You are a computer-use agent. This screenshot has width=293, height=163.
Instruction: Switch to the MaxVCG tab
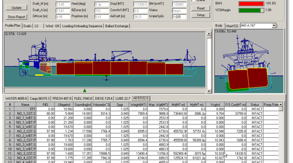[232, 26]
